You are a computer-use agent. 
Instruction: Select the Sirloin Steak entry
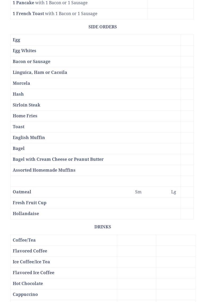(26, 105)
